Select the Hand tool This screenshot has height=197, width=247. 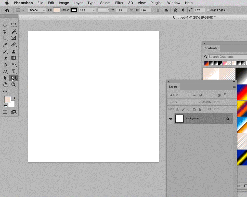tap(5, 85)
